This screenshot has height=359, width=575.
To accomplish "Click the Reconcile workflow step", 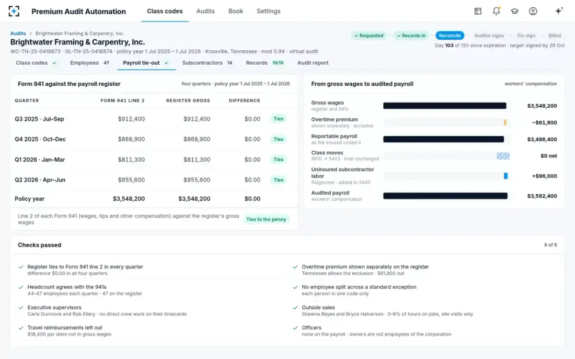I will pyautogui.click(x=450, y=35).
